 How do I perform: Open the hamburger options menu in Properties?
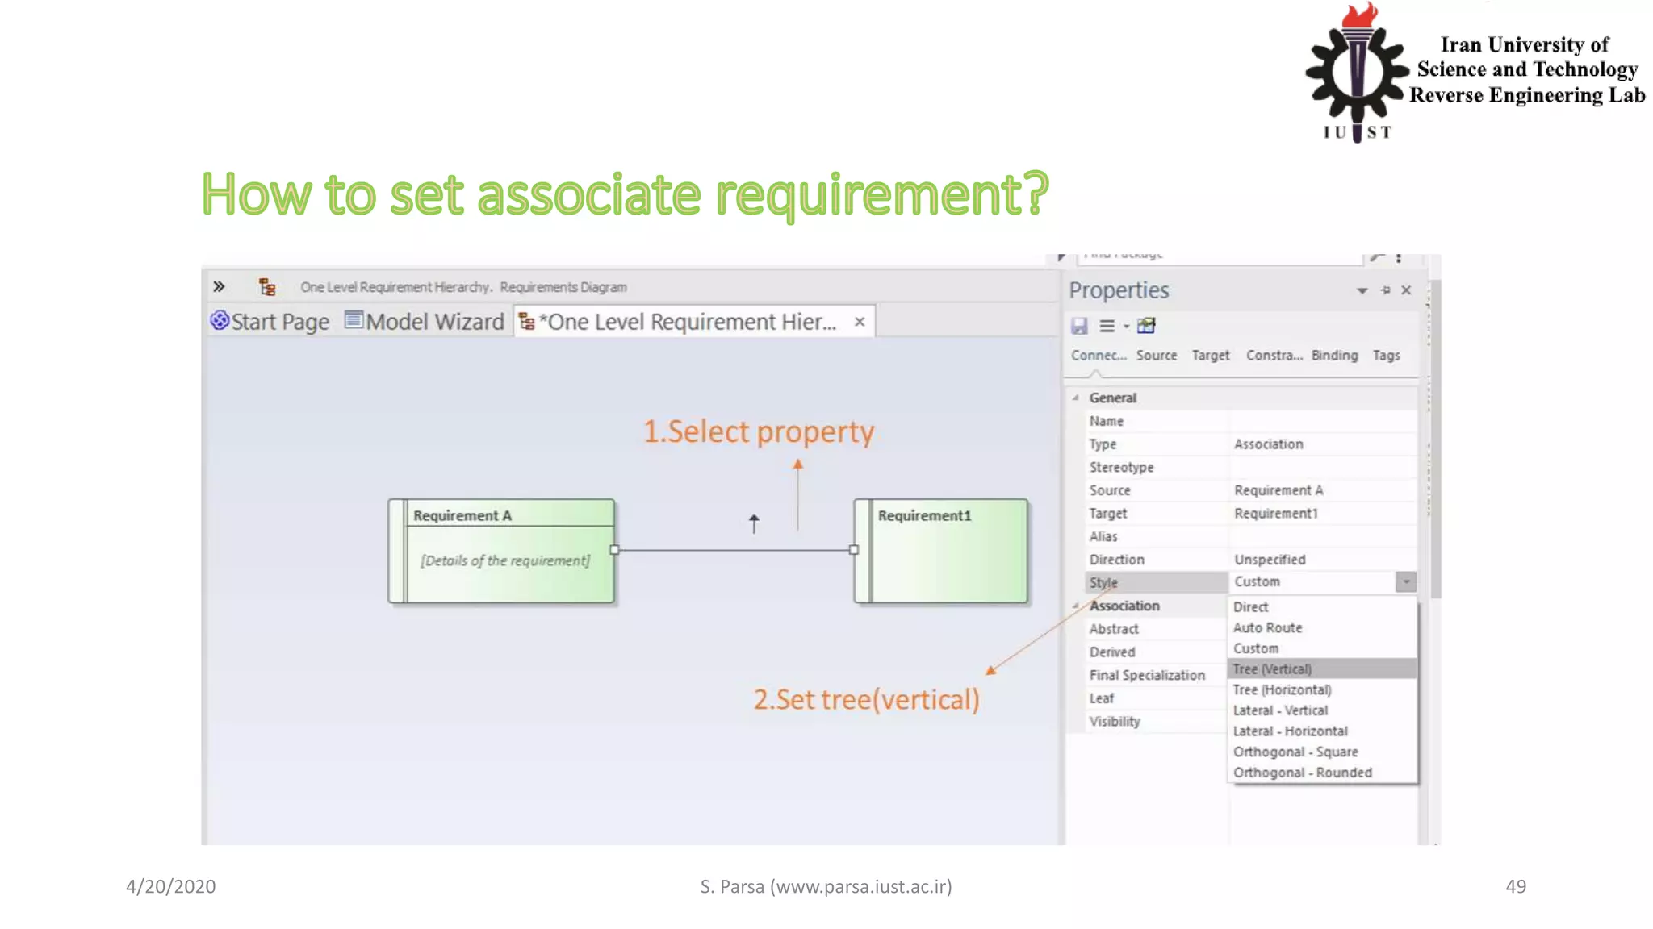[1107, 326]
